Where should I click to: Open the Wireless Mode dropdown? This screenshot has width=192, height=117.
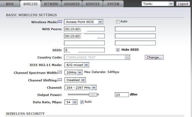pos(84,22)
